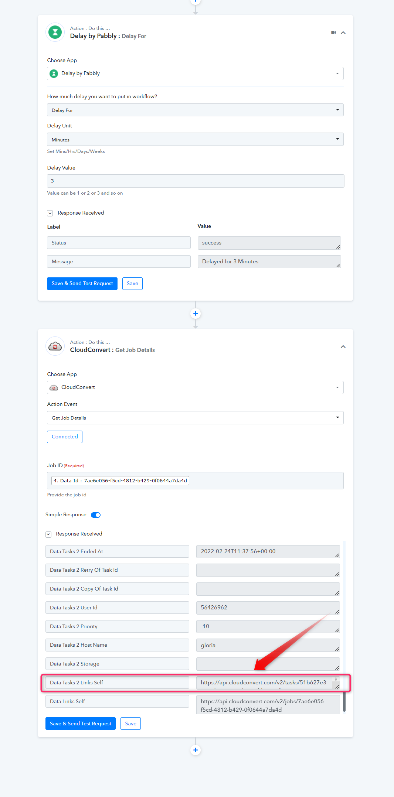Click the gloria host name value
This screenshot has width=394, height=797.
(268, 645)
